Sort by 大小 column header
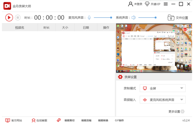Screen dimensions: 193x125 coord(65,28)
